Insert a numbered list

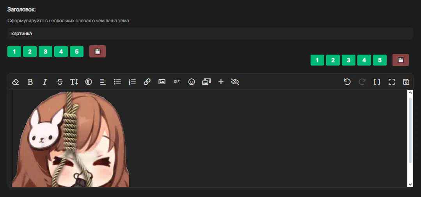point(132,82)
